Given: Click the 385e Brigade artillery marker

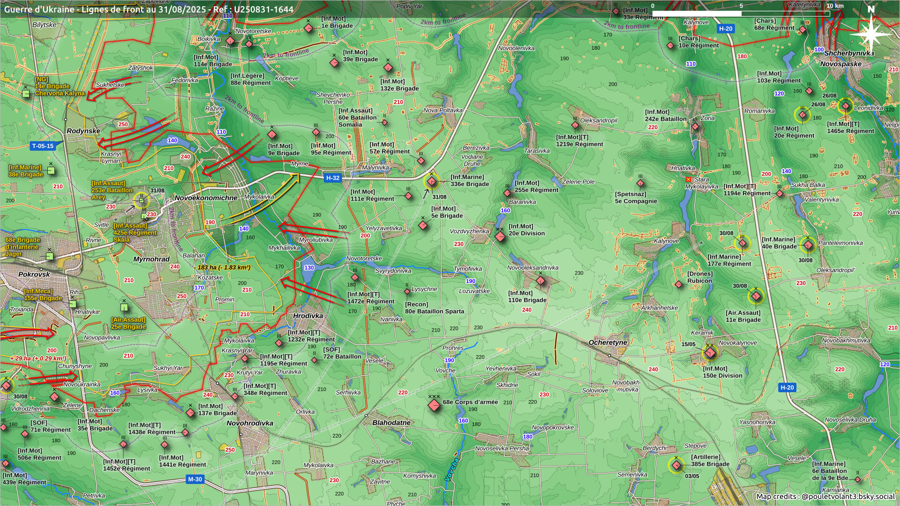Looking at the screenshot, I should (676, 465).
